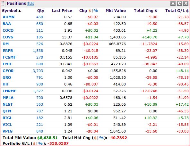Sort by Symbol column ascending arrow

[x=20, y=11]
